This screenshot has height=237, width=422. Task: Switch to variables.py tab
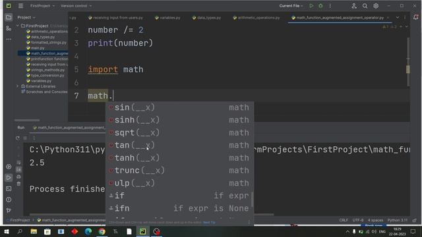click(x=167, y=18)
